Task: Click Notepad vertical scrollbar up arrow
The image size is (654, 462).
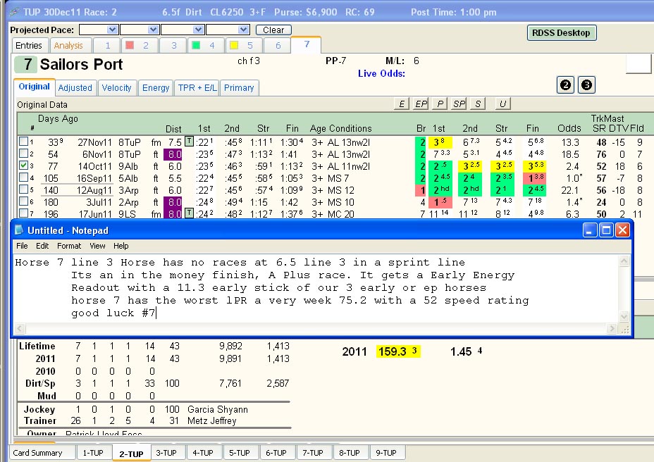Action: coord(624,261)
